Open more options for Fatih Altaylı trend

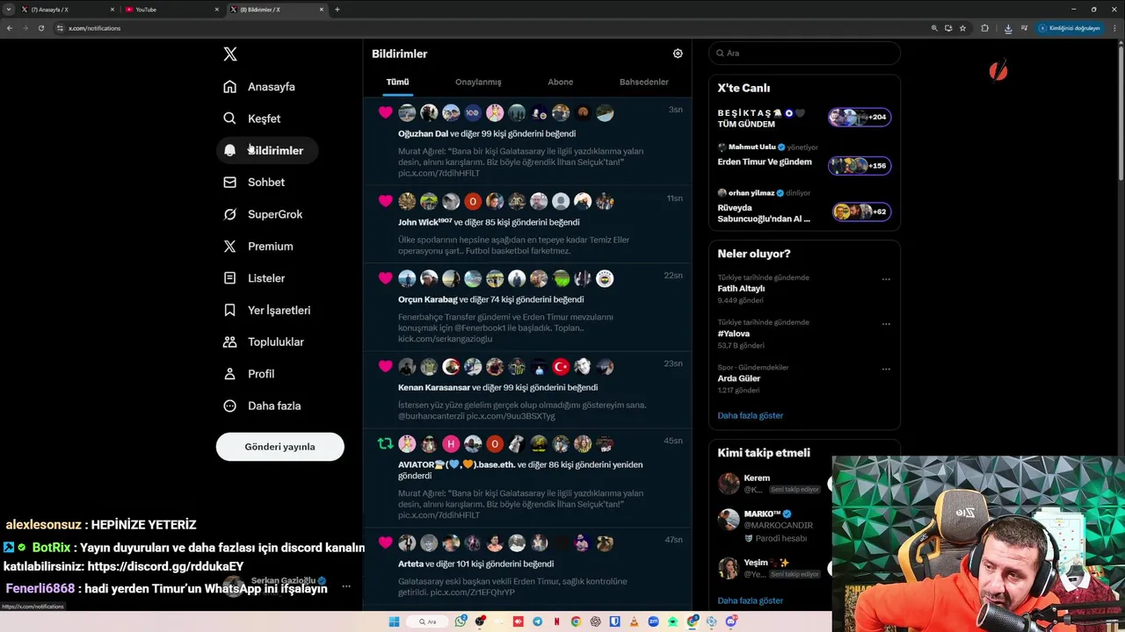886,279
